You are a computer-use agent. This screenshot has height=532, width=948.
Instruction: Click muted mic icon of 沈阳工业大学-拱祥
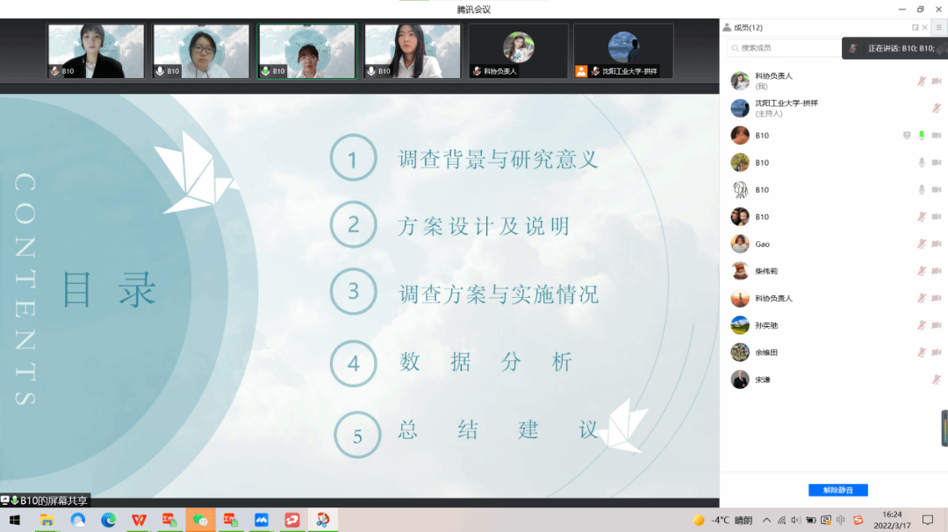click(x=937, y=108)
